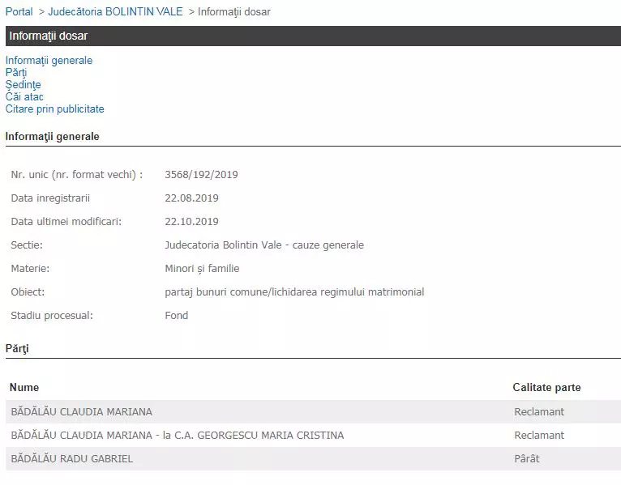
Task: Select the last modified date 22.10.2019
Action: tap(191, 222)
